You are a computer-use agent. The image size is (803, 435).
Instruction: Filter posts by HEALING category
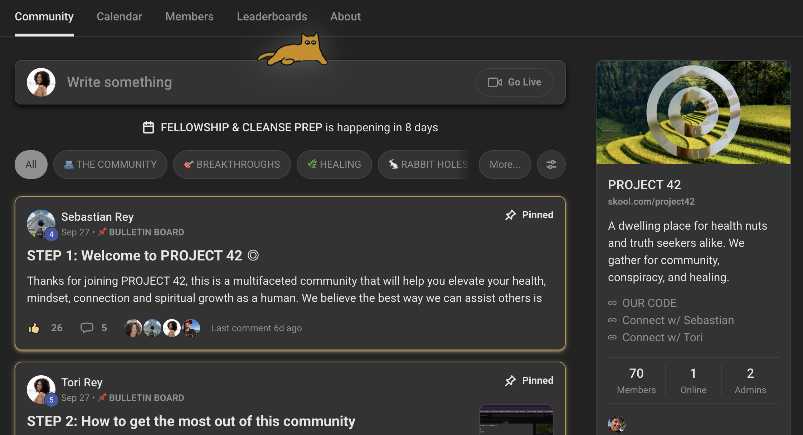tap(334, 165)
